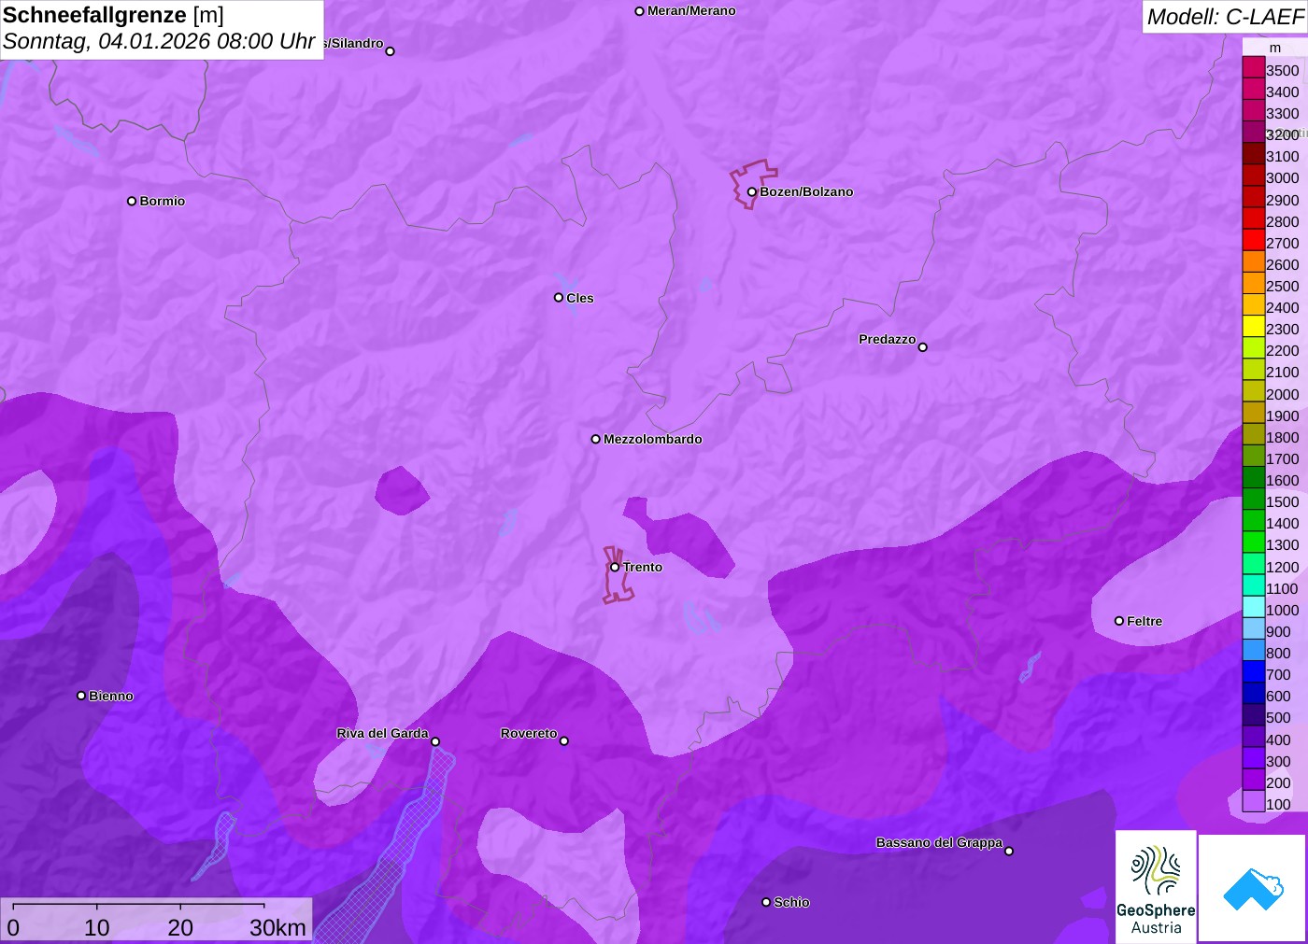Image resolution: width=1308 pixels, height=944 pixels.
Task: Pick the Schio city marker dot
Action: click(766, 902)
